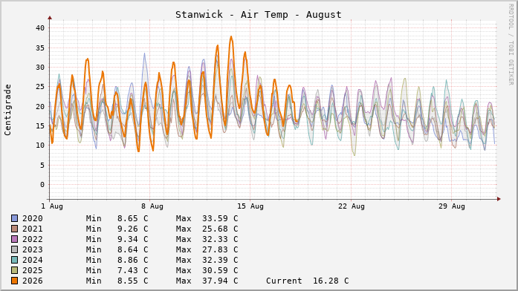The height and width of the screenshot is (291, 518).
Task: Click the 2020 Min value 8.65 C
Action: pos(132,218)
